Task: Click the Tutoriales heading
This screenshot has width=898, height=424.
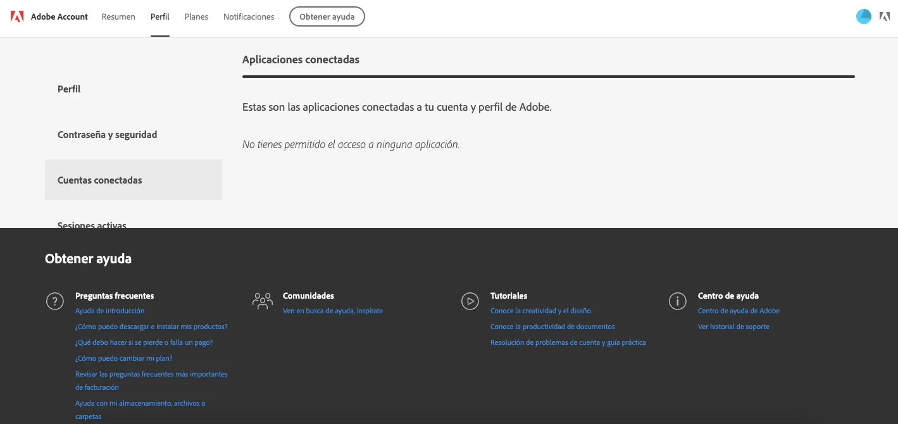Action: tap(509, 296)
